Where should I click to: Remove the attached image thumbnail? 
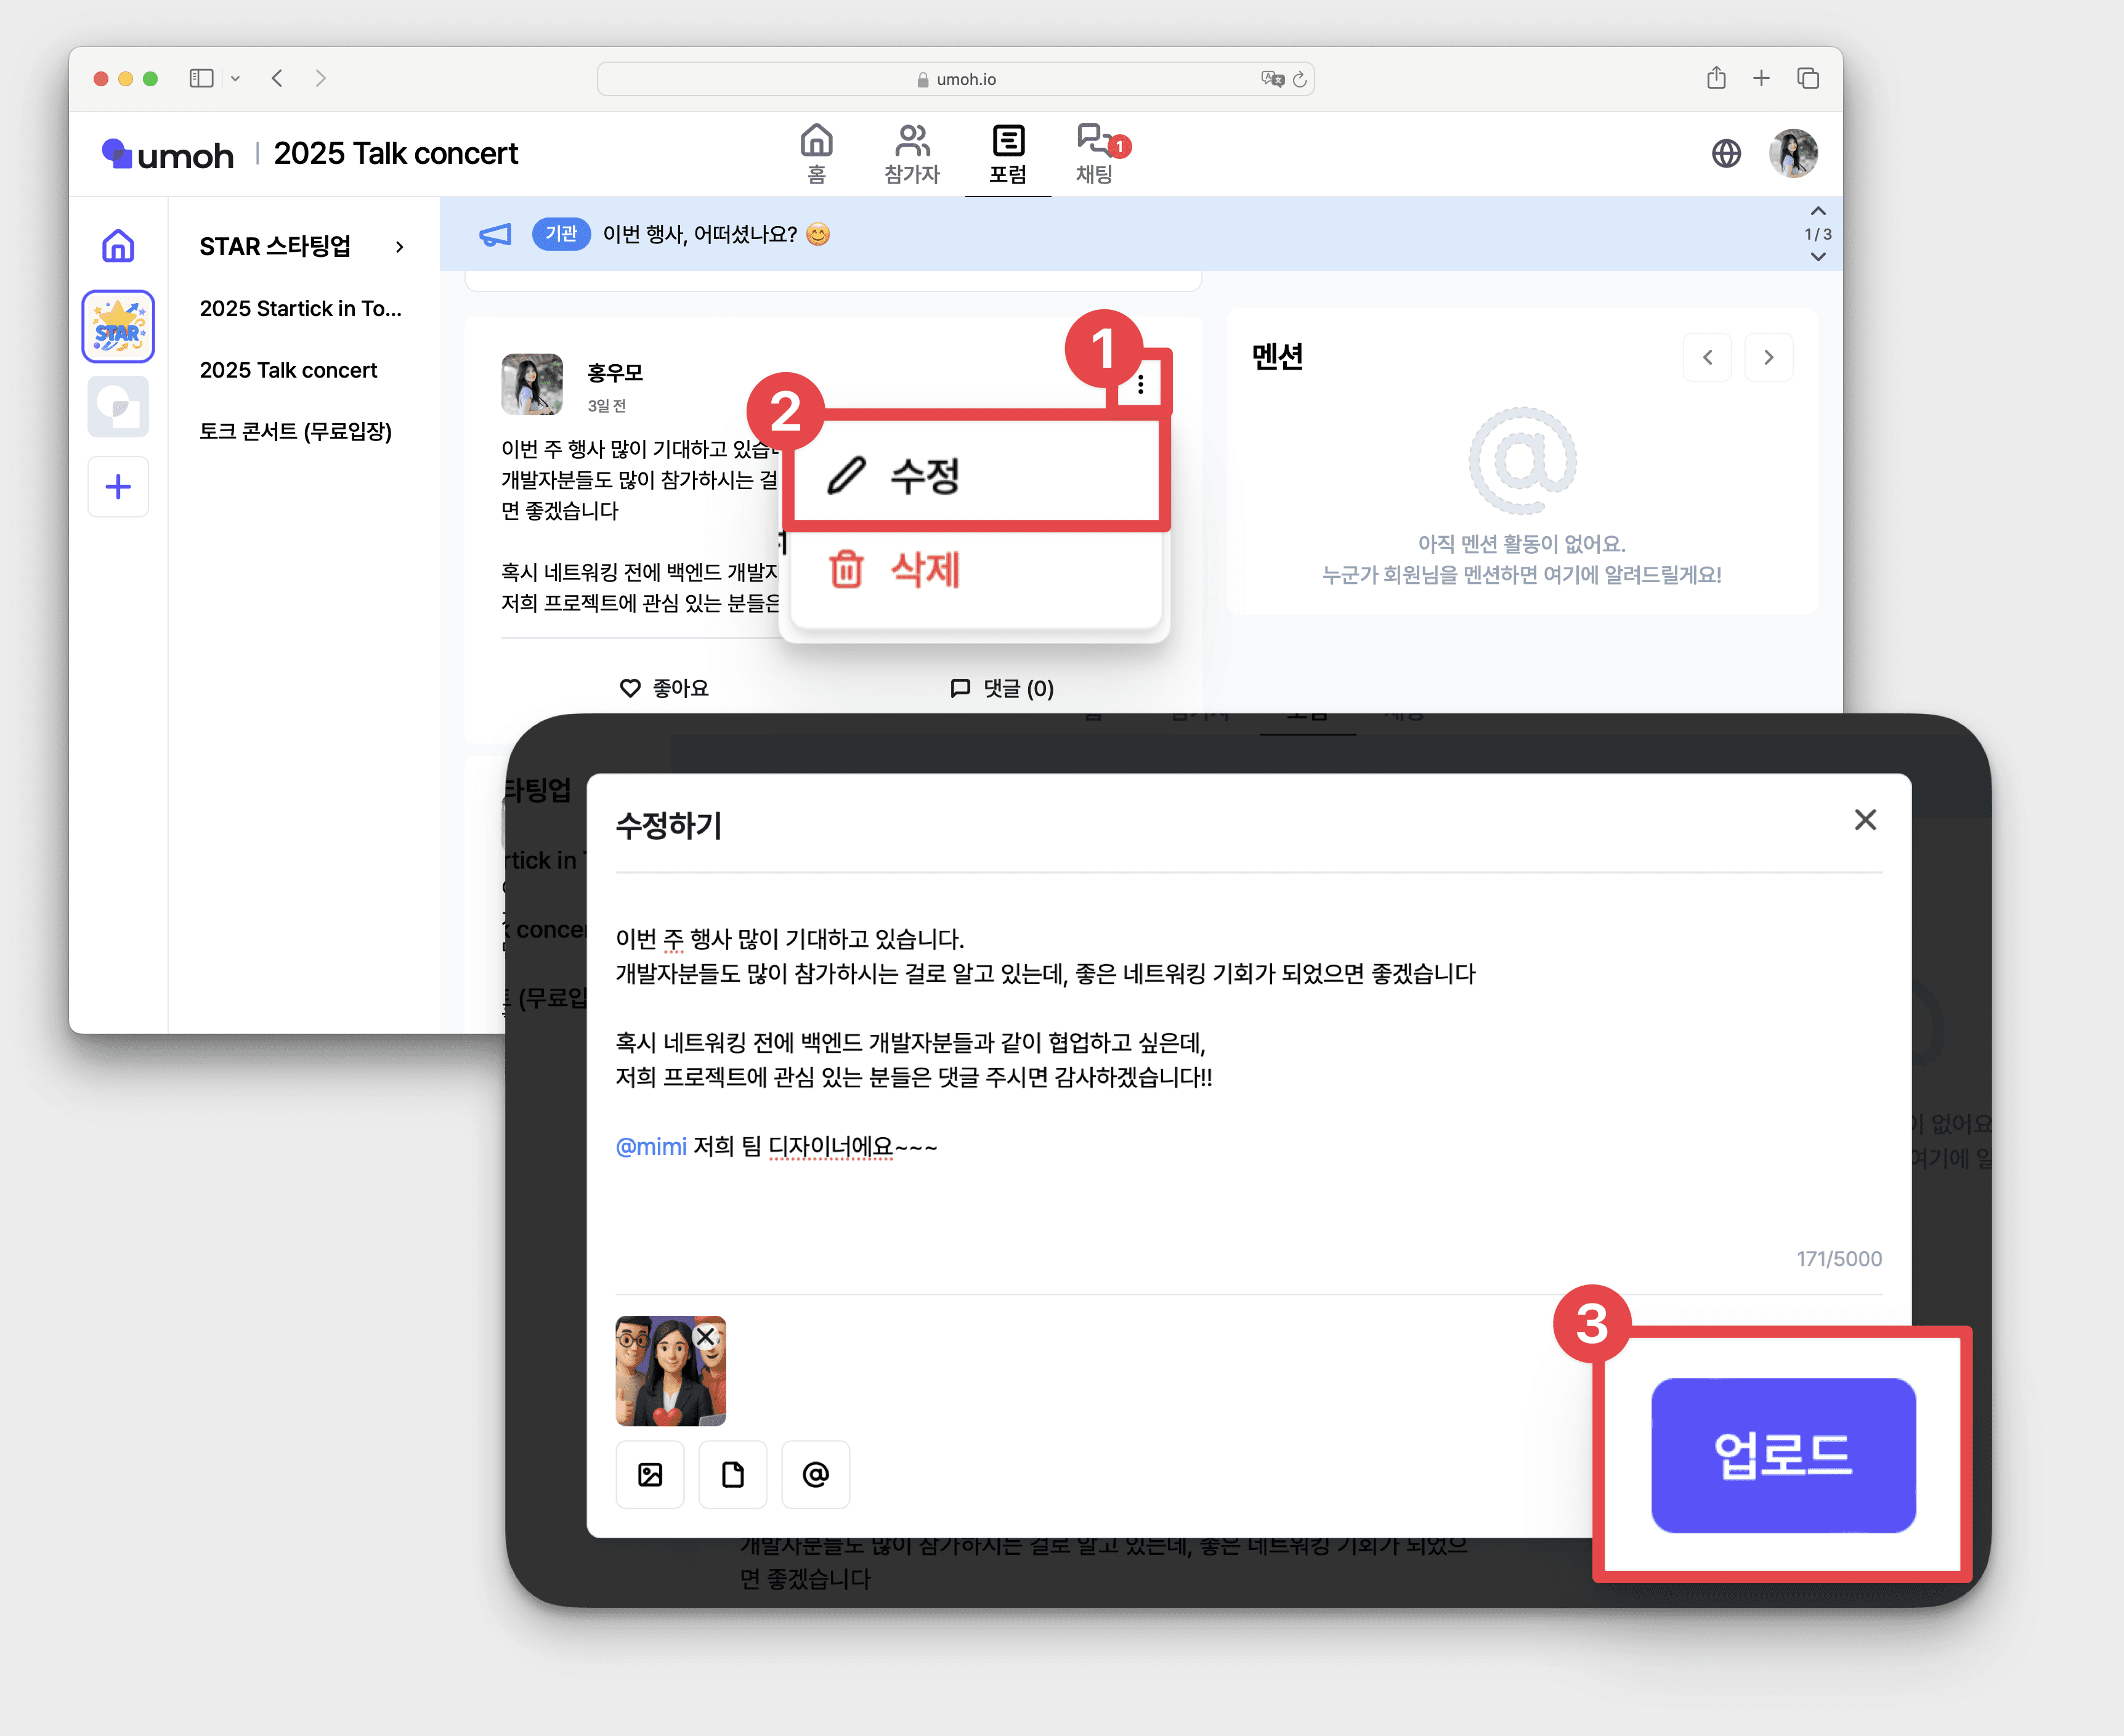pos(706,1337)
